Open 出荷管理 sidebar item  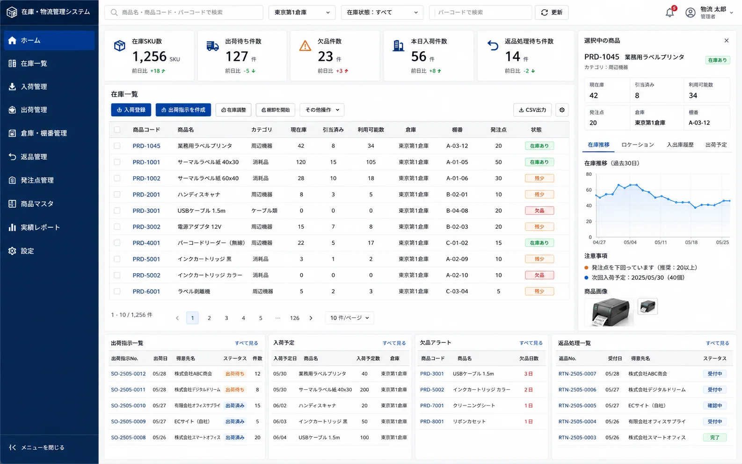pos(49,110)
